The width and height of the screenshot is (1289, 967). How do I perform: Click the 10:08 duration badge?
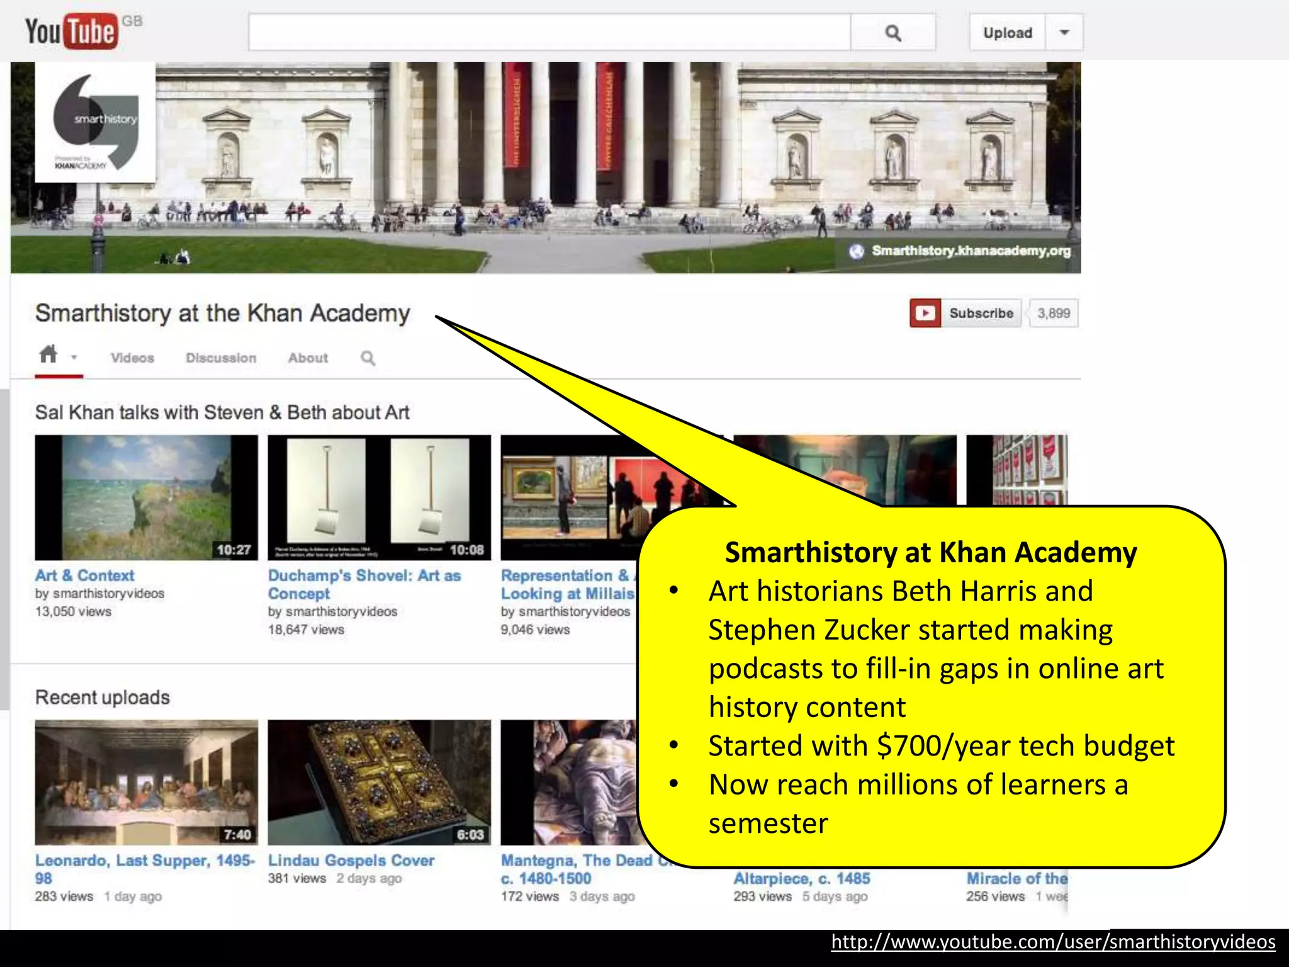(466, 550)
